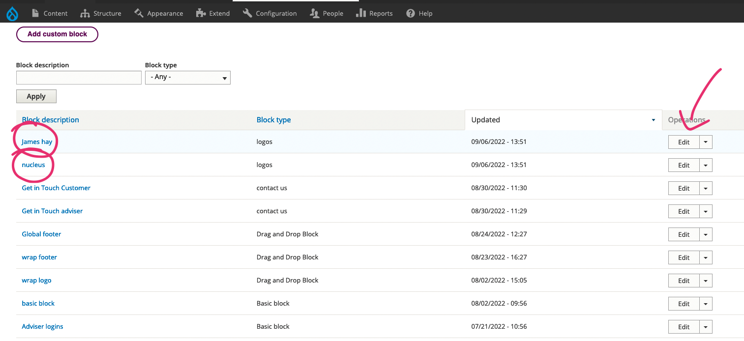Select the 'logos' type cell for James hay
This screenshot has width=744, height=341.
click(x=265, y=142)
